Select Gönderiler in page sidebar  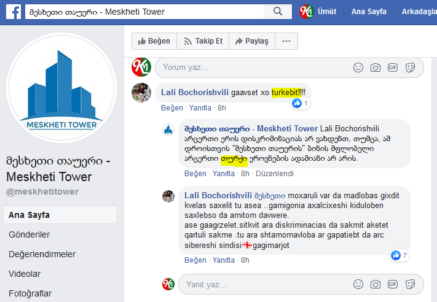[30, 234]
